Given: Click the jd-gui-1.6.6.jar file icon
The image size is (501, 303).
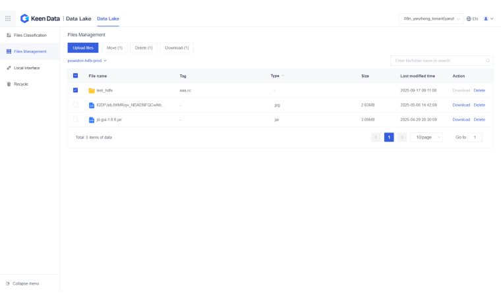Looking at the screenshot, I should tap(92, 120).
